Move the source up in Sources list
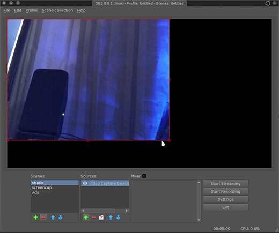 (x=111, y=217)
